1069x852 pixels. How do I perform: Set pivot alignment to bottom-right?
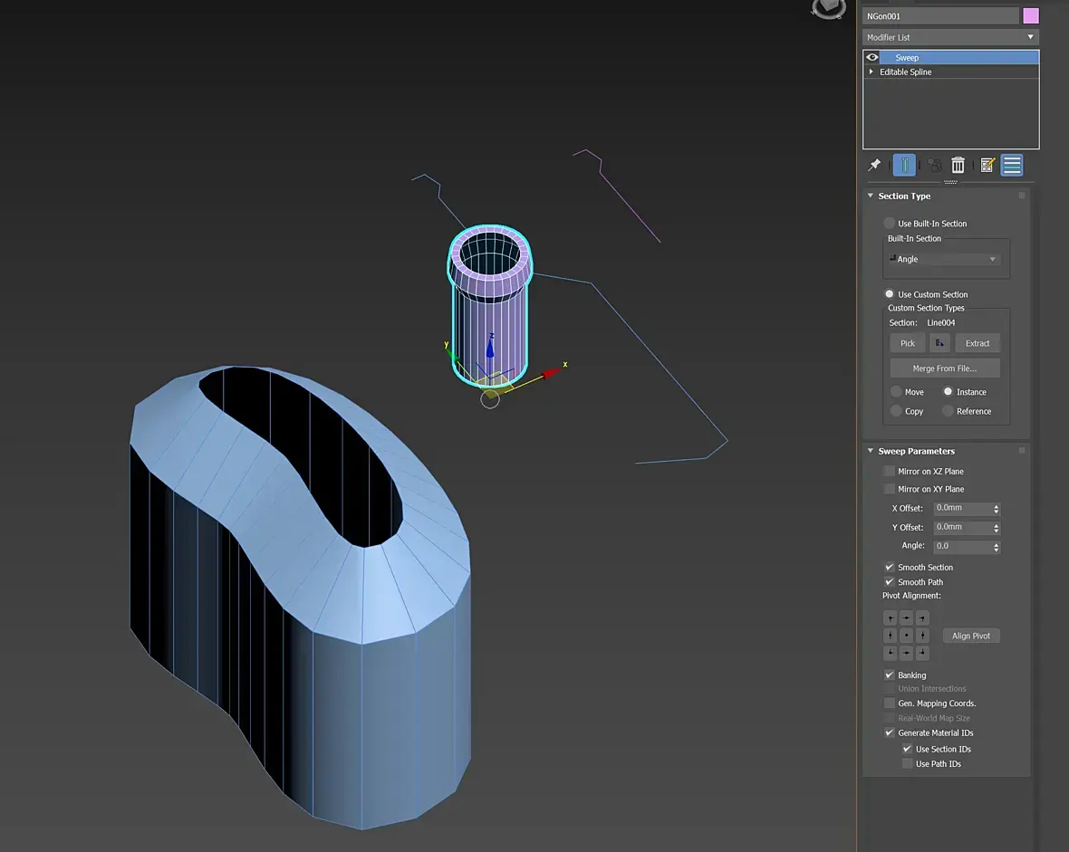click(x=922, y=653)
